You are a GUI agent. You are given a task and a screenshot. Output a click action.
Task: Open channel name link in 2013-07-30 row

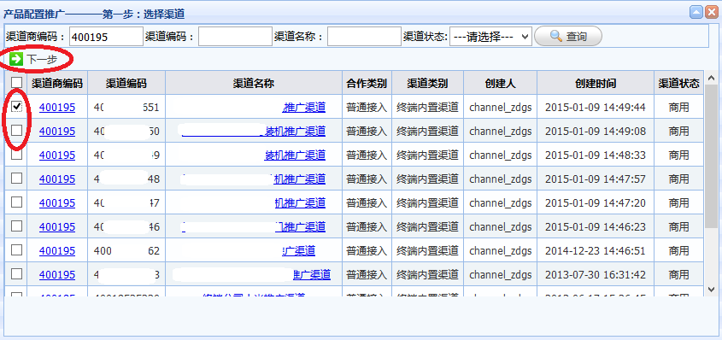coord(312,274)
